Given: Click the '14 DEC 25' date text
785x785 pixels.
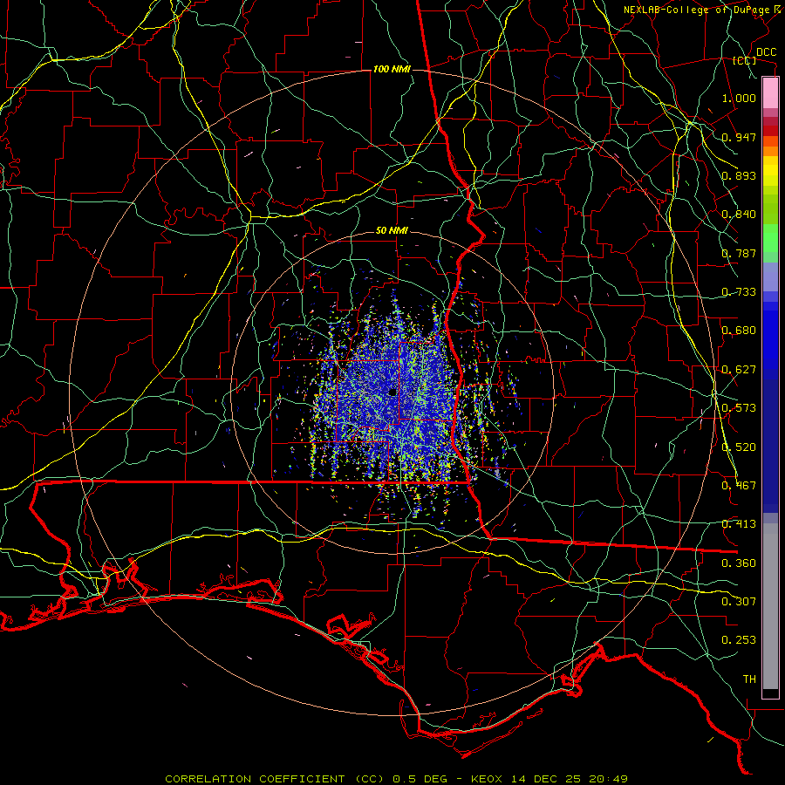Looking at the screenshot, I should point(546,779).
